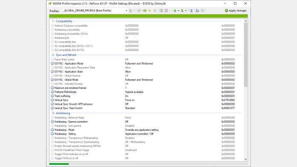This screenshot has height=167, width=297.
Task: Click the green progress bar at the window bottom
Action: pyautogui.click(x=59, y=164)
